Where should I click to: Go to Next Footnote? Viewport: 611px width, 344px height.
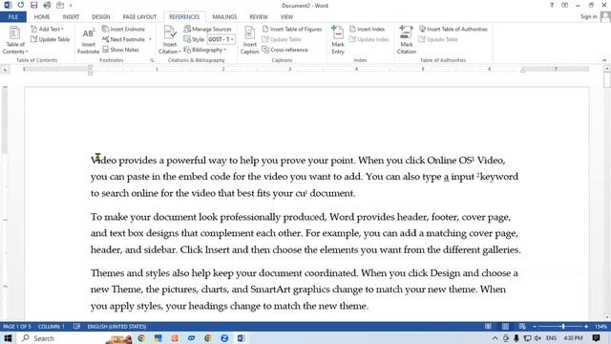point(123,39)
